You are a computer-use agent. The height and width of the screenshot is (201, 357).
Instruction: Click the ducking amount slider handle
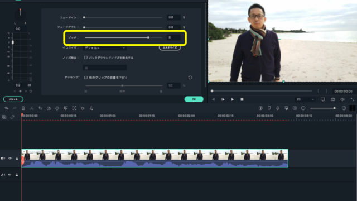[x=123, y=85]
